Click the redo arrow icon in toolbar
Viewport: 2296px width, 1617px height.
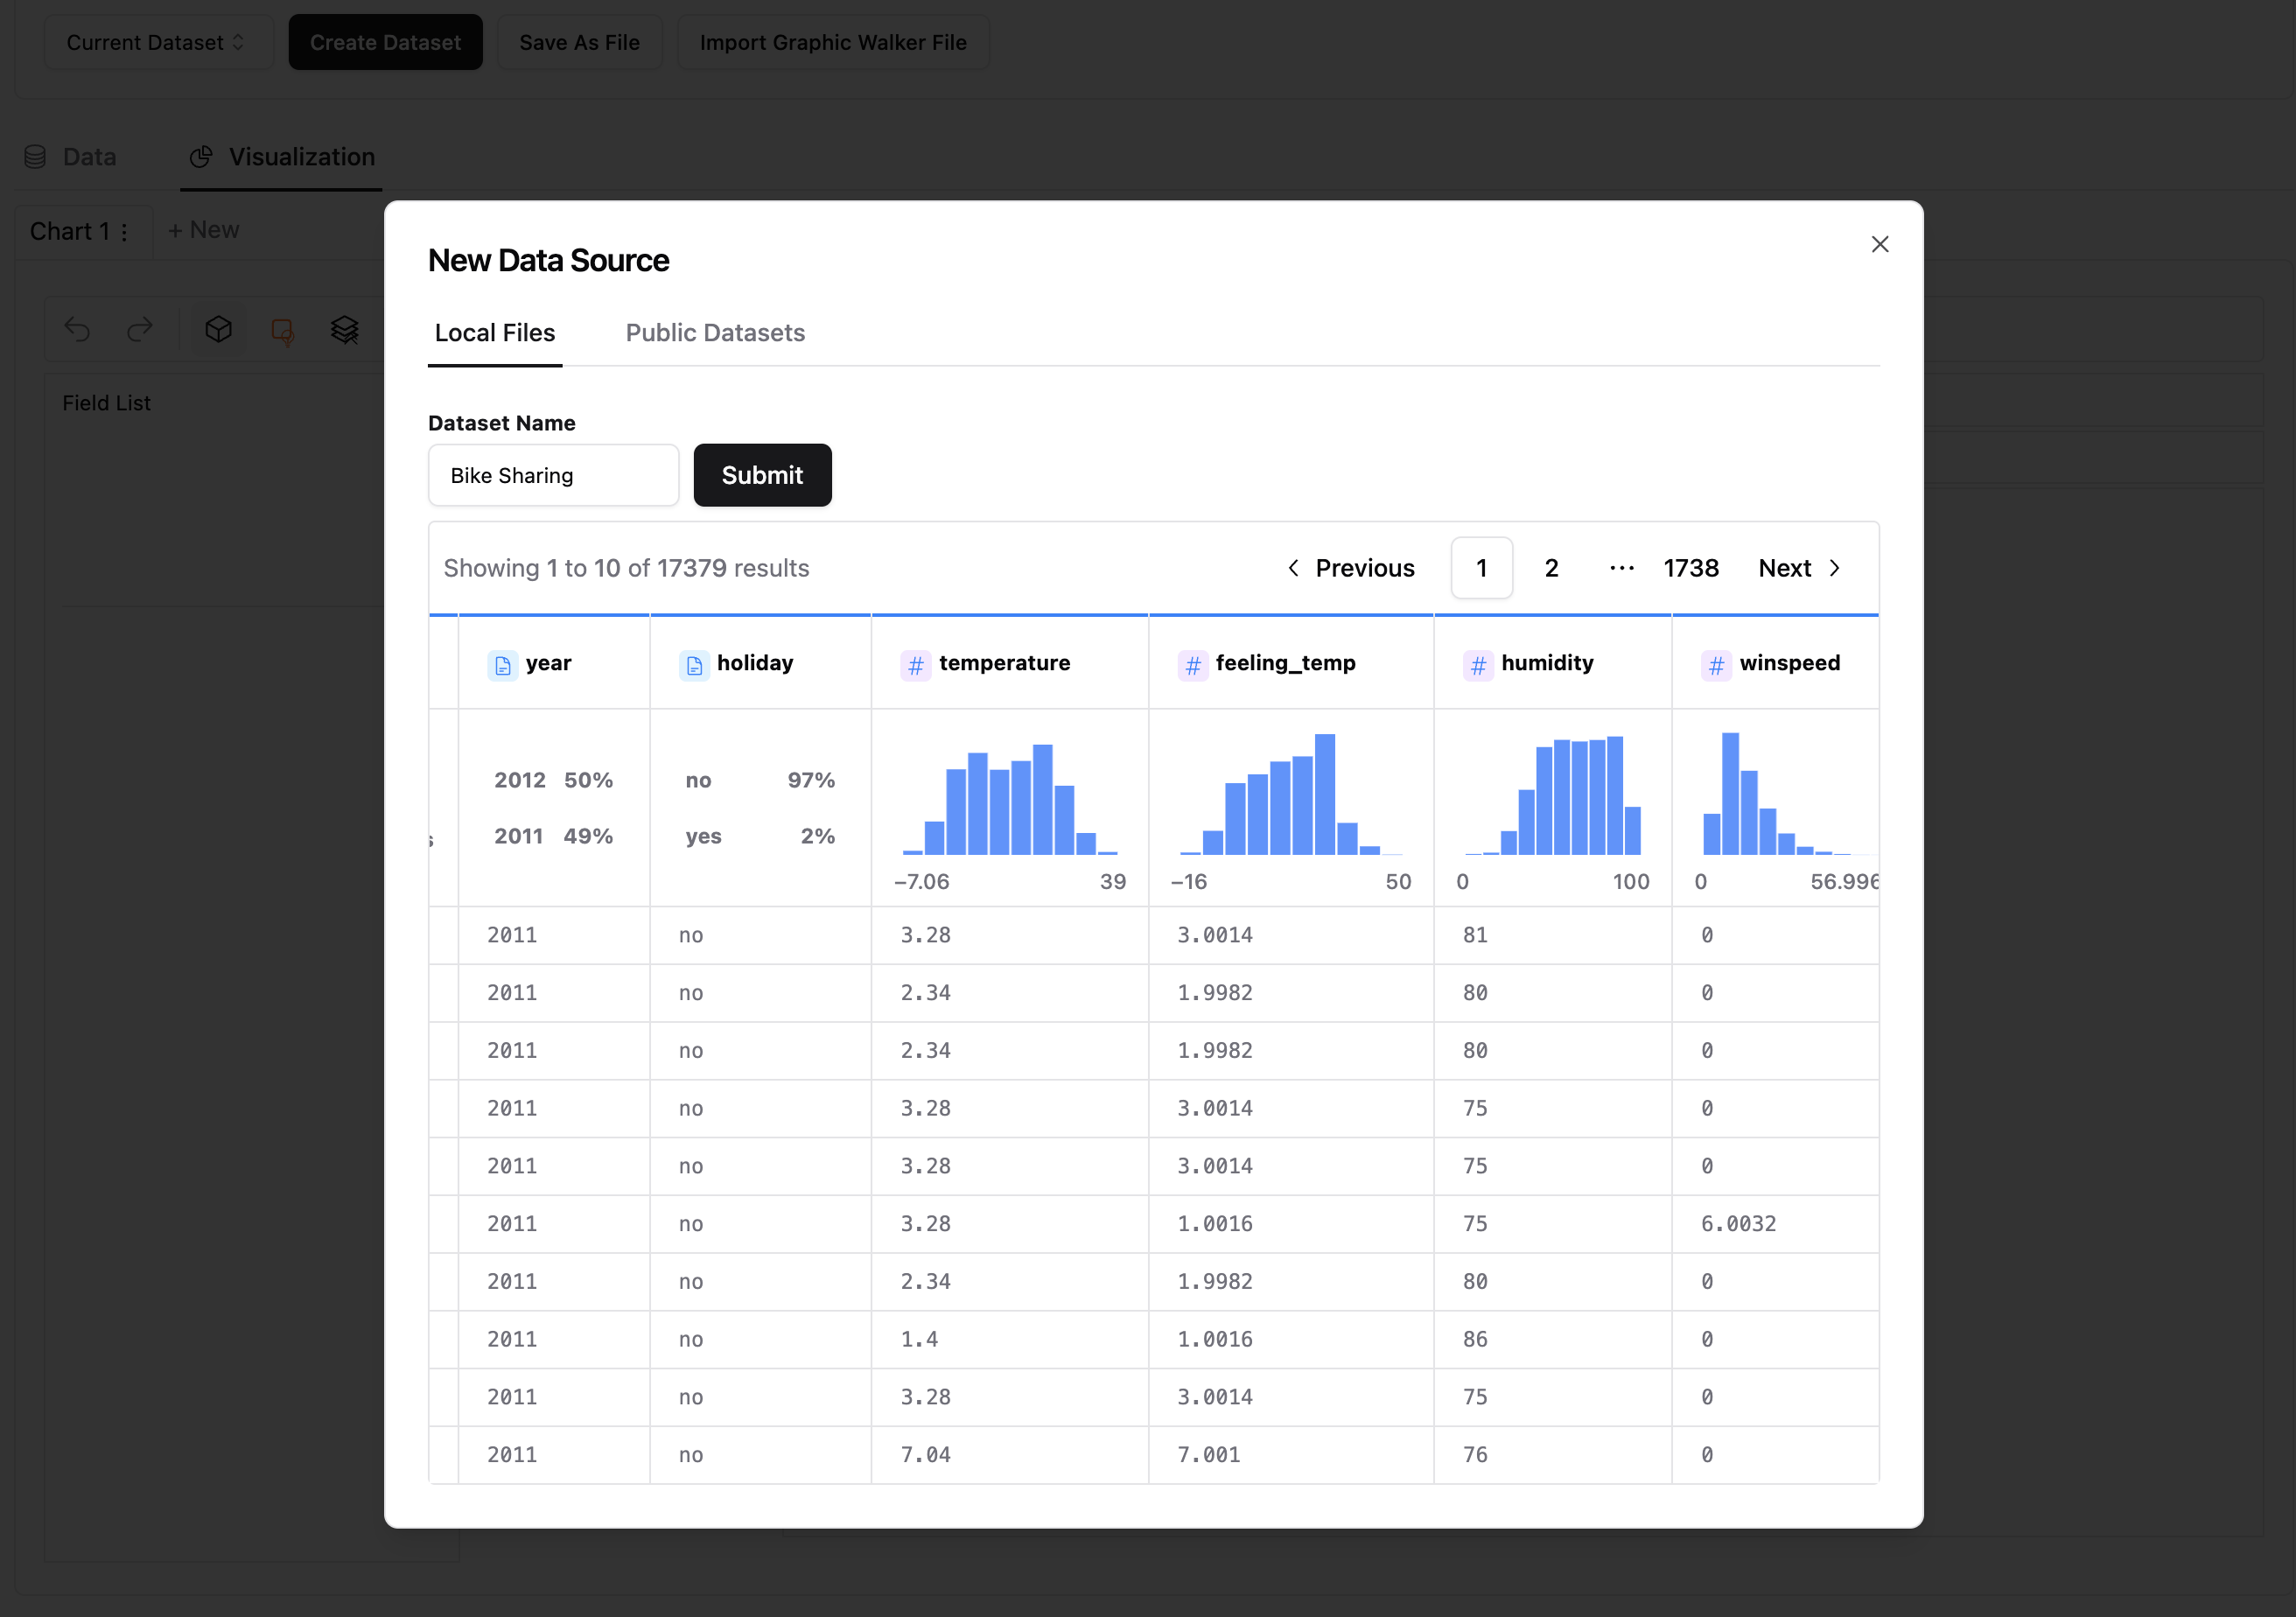(140, 329)
